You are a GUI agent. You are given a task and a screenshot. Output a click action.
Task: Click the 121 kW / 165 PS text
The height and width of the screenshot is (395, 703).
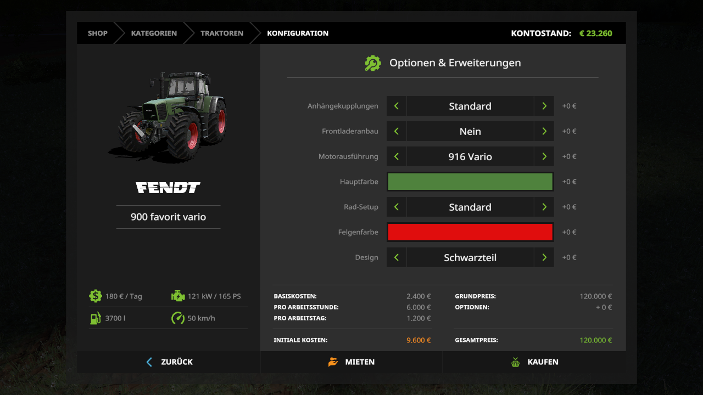[x=214, y=296]
